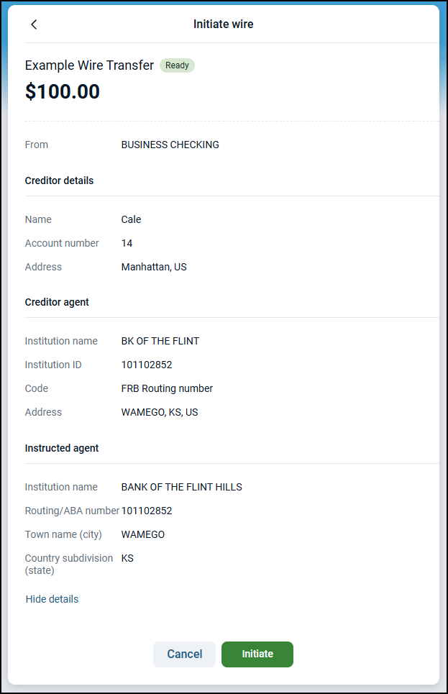Select BANK OF THE FLINT HILLS text
Image resolution: width=448 pixels, height=694 pixels.
point(181,487)
